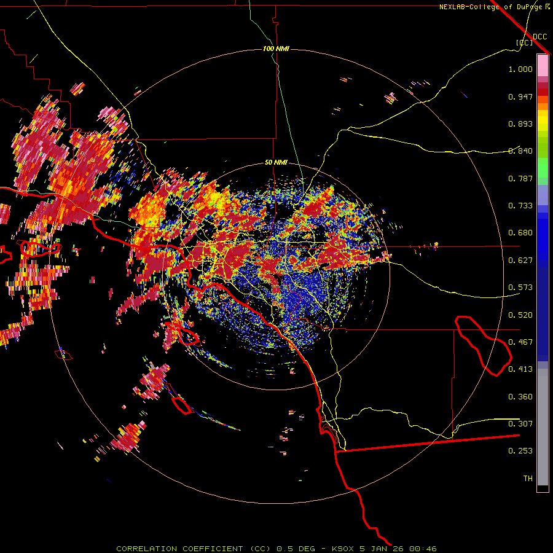Click the 0.467 scale value

click(x=520, y=342)
